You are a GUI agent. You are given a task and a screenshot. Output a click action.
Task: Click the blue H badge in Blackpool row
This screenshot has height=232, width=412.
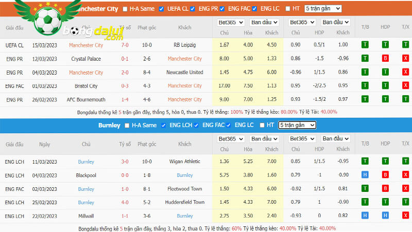(x=365, y=175)
